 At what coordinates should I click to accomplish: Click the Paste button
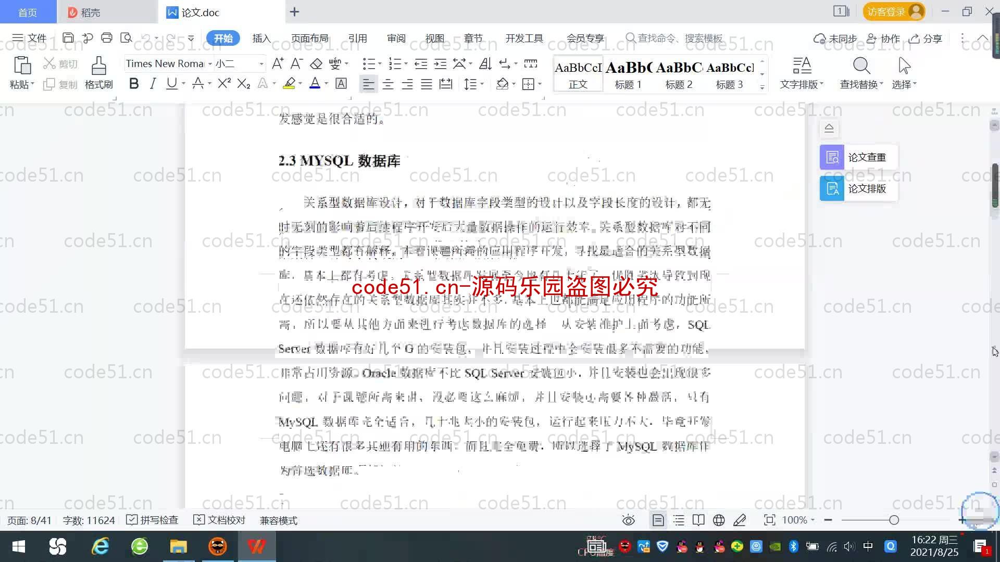[x=22, y=72]
